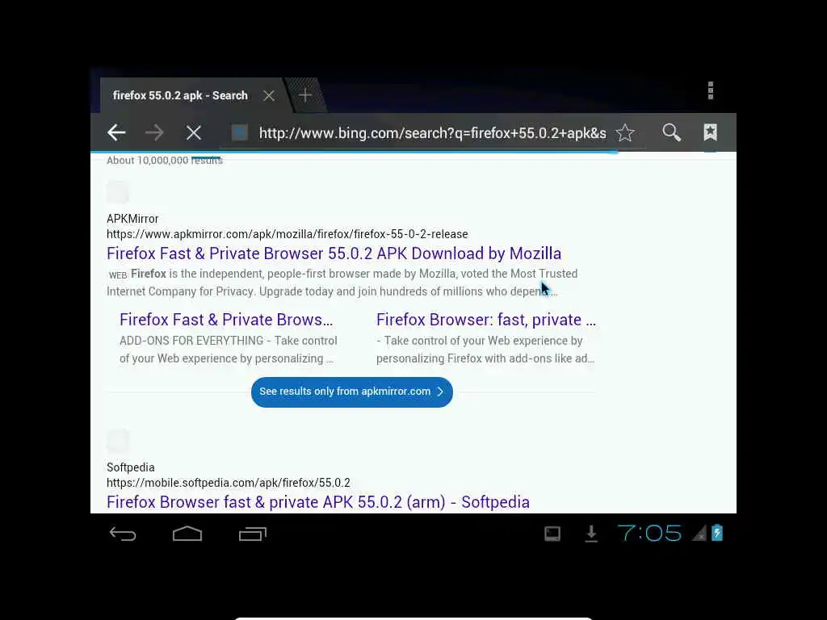Click the APKMirror site name label
This screenshot has height=620, width=827.
(132, 219)
